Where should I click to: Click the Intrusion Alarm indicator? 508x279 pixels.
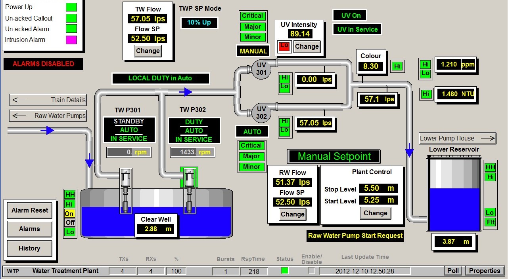point(71,40)
